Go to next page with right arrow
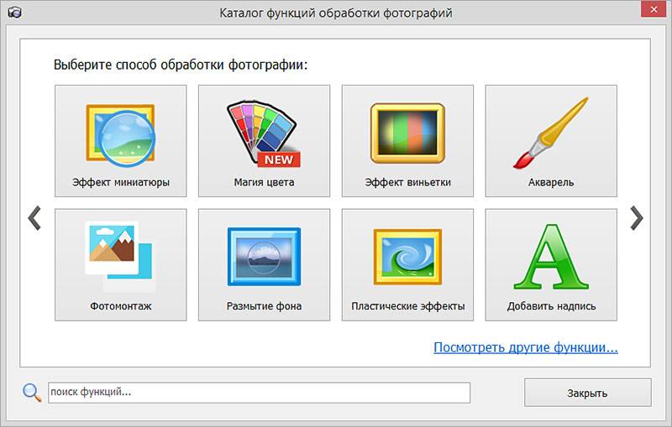Screen dimensions: 672x427 (x=637, y=218)
